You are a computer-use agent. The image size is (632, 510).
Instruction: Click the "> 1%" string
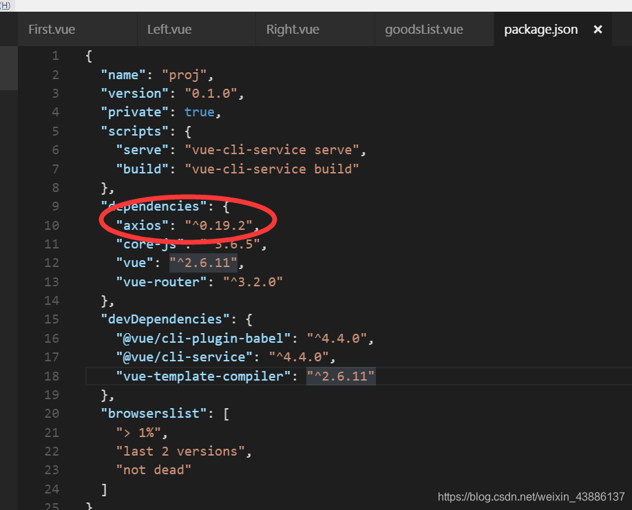click(138, 432)
